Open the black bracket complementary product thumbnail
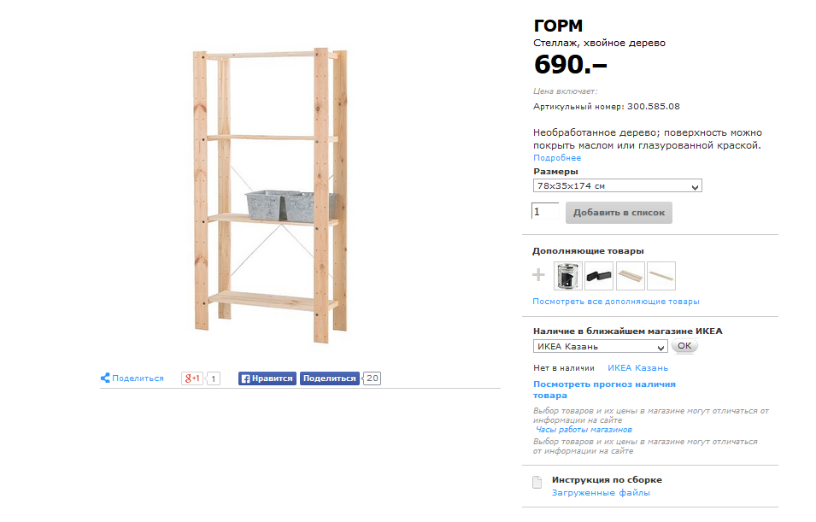 (x=599, y=276)
